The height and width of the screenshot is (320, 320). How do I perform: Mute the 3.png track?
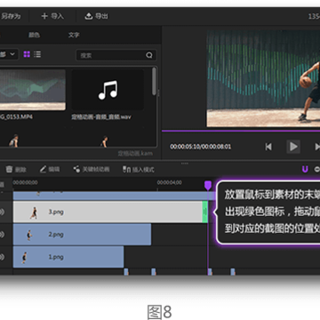(x=3, y=212)
